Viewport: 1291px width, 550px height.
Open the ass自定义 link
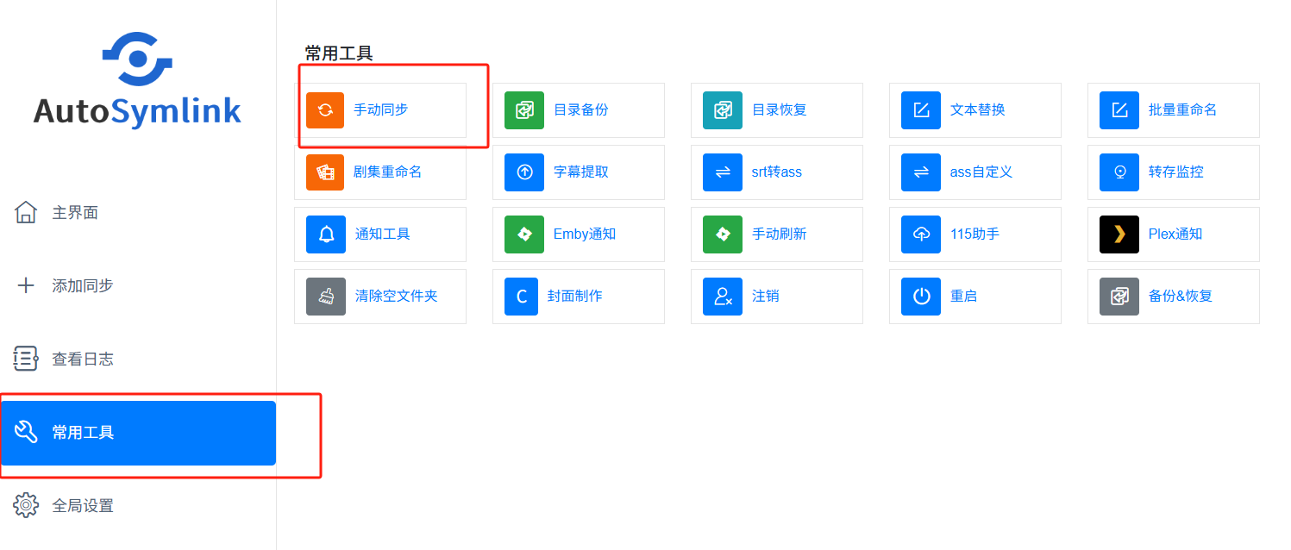click(x=981, y=172)
